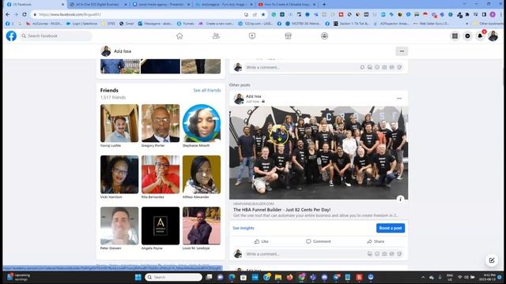Click the Search Facebook field

click(56, 35)
